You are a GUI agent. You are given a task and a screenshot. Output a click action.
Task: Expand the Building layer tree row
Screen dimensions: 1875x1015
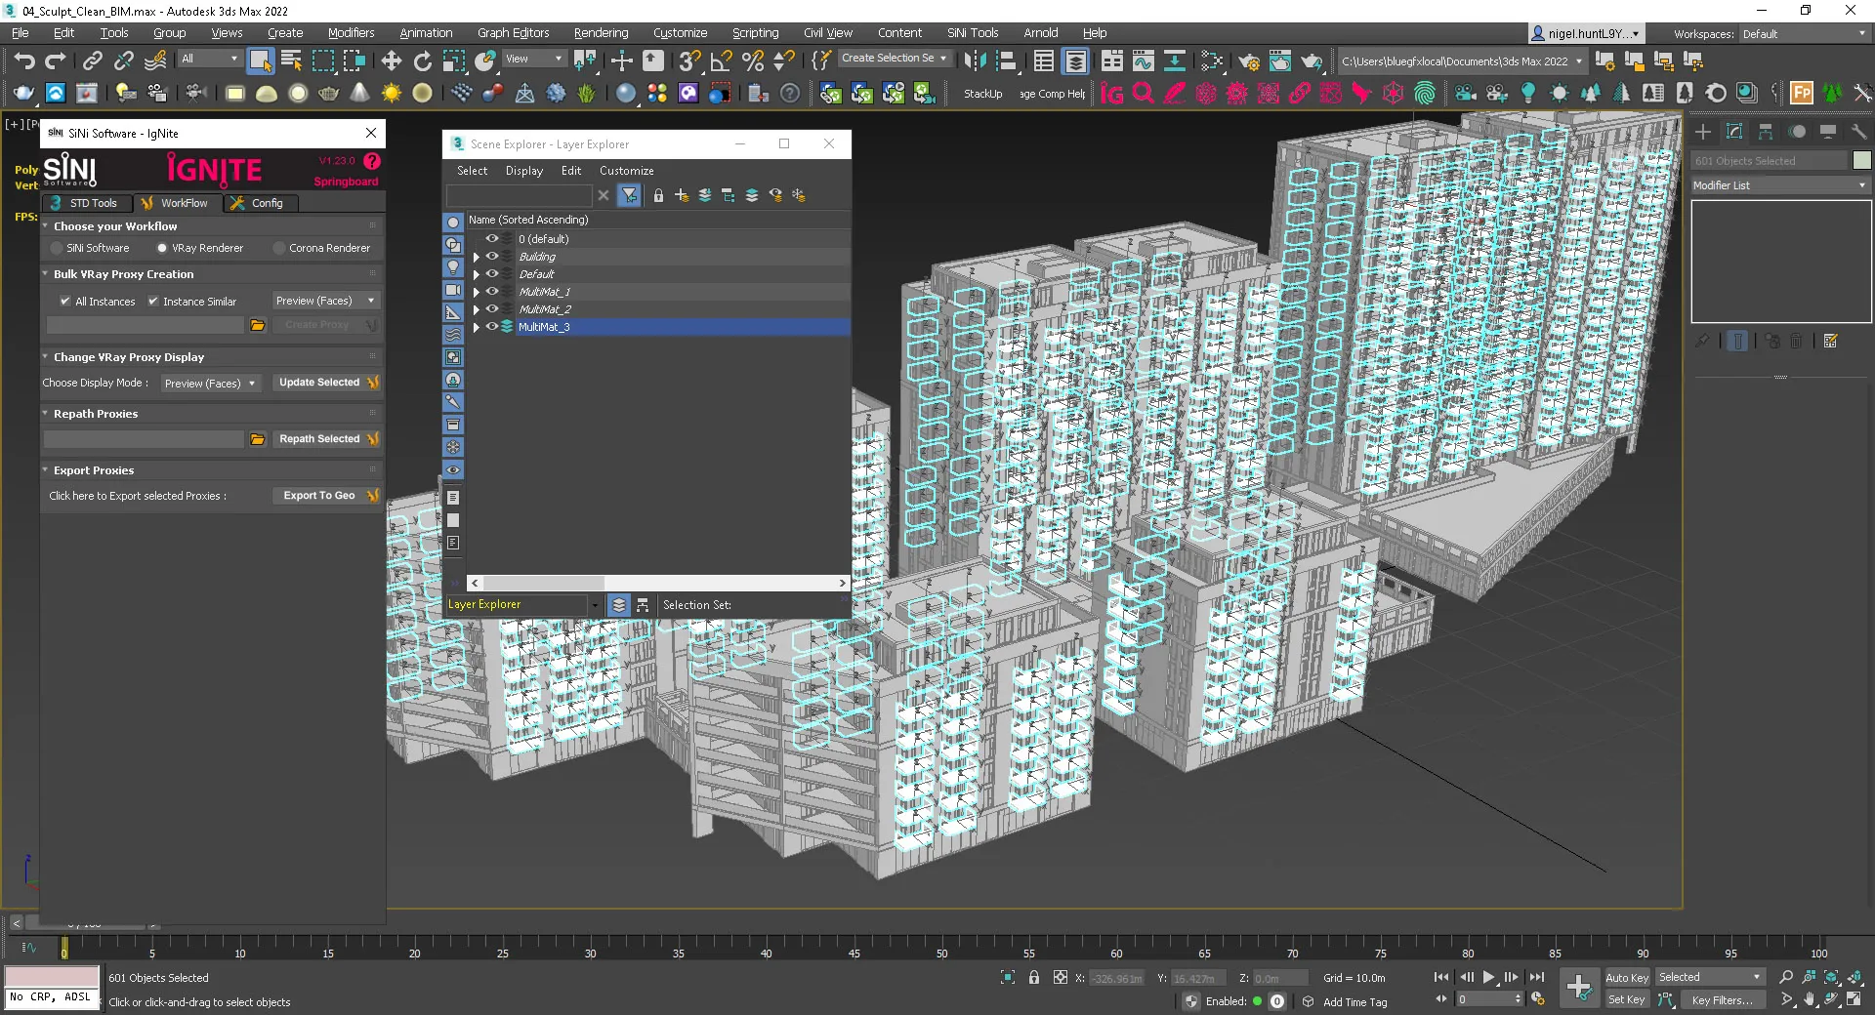[x=477, y=257]
